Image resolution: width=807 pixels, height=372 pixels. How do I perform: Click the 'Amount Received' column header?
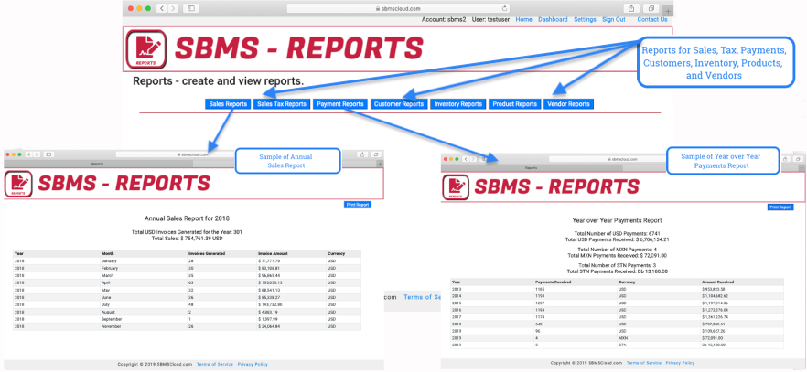pyautogui.click(x=718, y=282)
